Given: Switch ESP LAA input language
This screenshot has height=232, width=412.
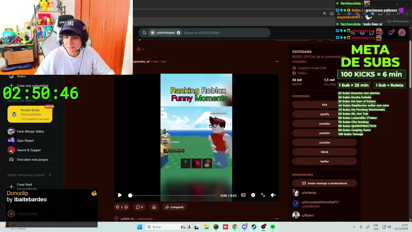Looking at the screenshot, I should coord(376,227).
